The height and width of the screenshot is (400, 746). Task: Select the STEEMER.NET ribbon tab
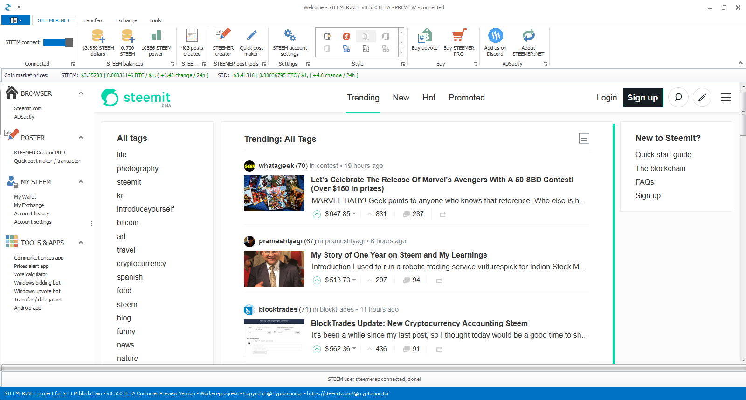(x=54, y=20)
